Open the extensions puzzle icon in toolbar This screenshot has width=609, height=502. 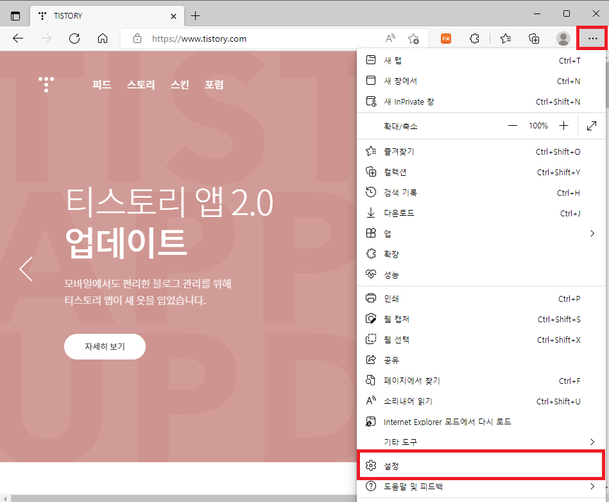tap(474, 39)
